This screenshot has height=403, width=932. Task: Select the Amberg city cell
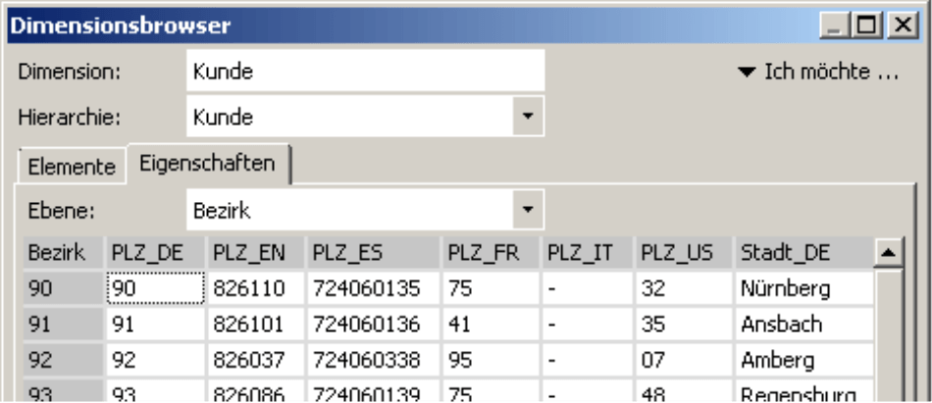point(802,359)
